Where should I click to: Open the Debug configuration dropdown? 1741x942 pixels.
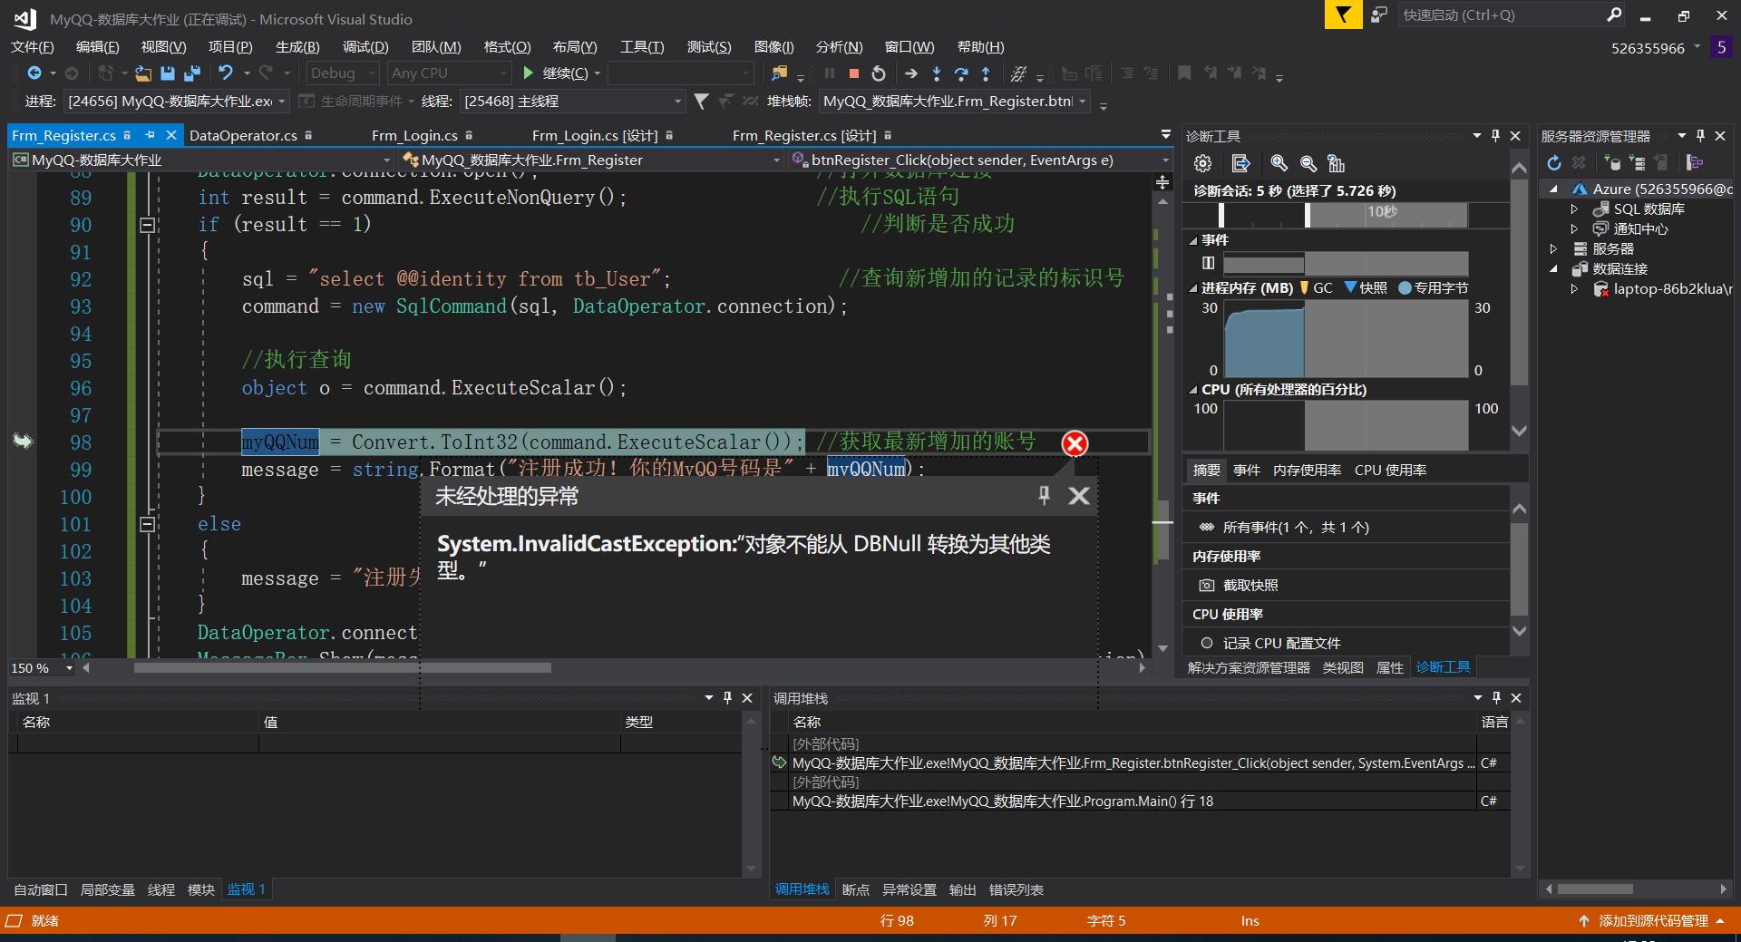click(343, 73)
